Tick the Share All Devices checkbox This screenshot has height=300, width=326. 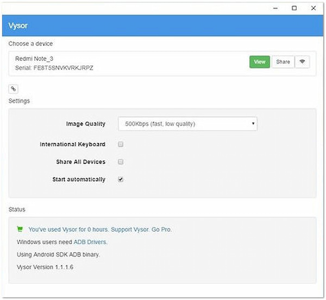pyautogui.click(x=121, y=162)
